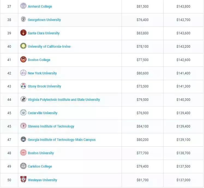Screen dimensions: 204x188
Task: Click the Georgetown University seal icon
Action: (23, 19)
